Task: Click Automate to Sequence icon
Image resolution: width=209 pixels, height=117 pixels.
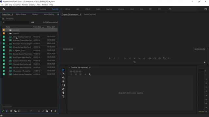Action: point(39,111)
